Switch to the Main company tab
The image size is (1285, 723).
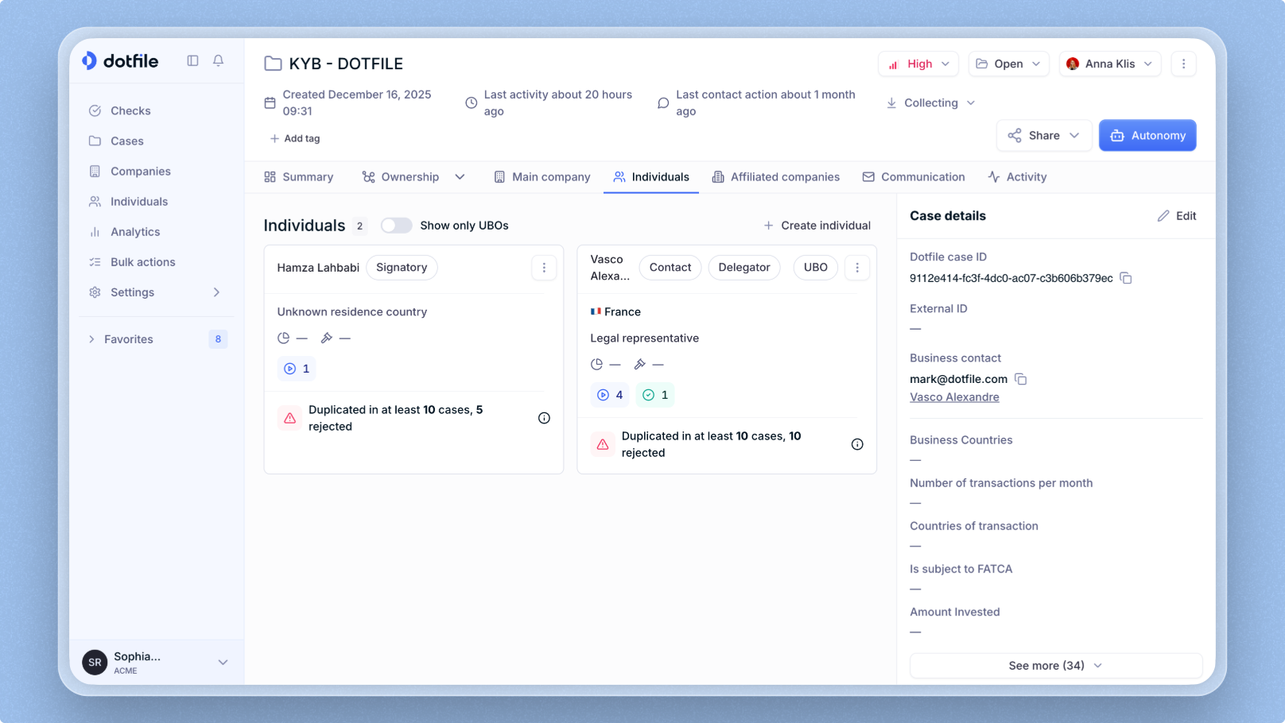pos(542,177)
